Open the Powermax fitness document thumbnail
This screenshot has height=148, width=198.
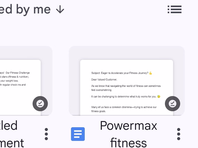click(126, 87)
